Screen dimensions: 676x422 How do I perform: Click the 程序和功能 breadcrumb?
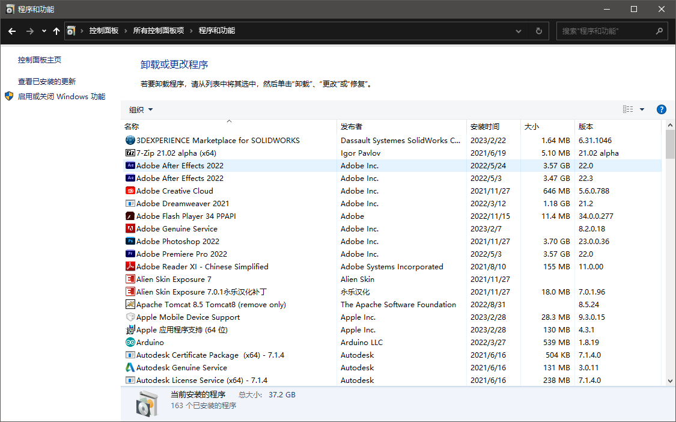click(217, 31)
